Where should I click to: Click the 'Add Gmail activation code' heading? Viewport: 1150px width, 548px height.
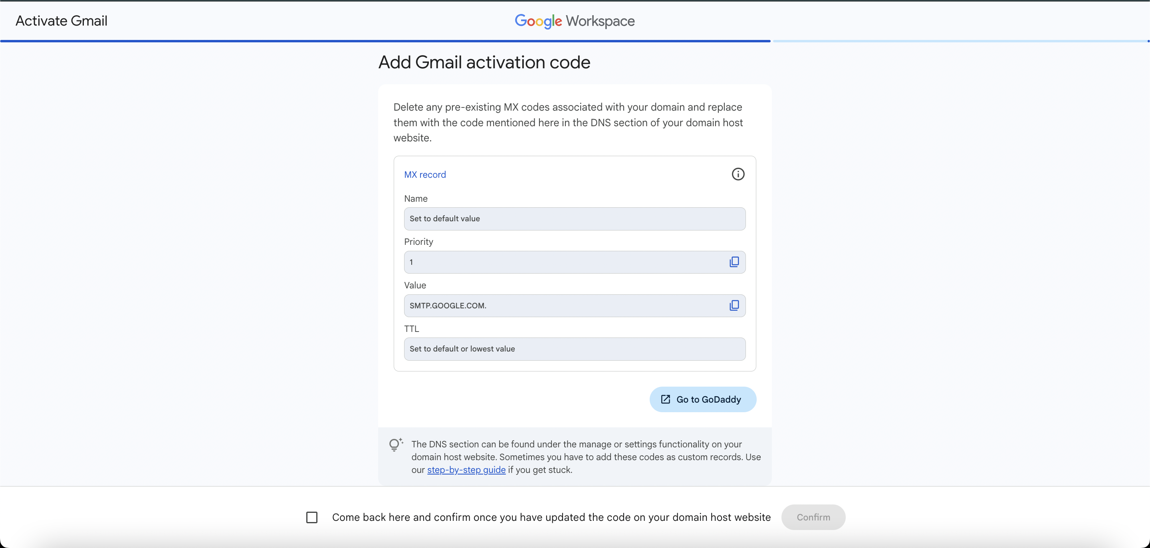[484, 62]
